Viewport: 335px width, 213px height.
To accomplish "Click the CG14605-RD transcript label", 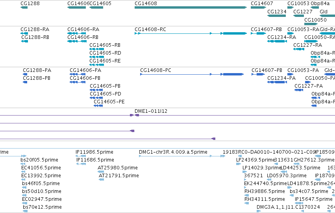I will pyautogui.click(x=105, y=53).
